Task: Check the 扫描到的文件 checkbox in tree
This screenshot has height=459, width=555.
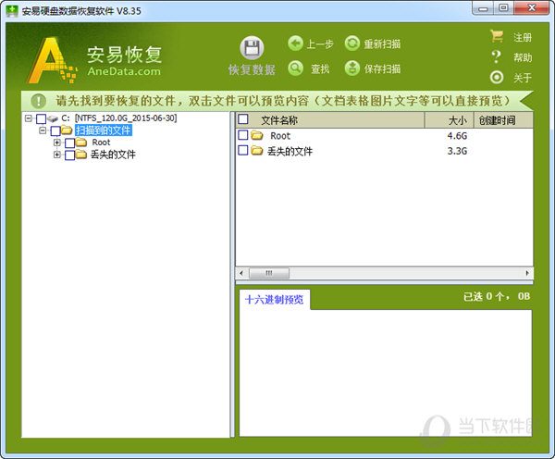Action: (55, 130)
